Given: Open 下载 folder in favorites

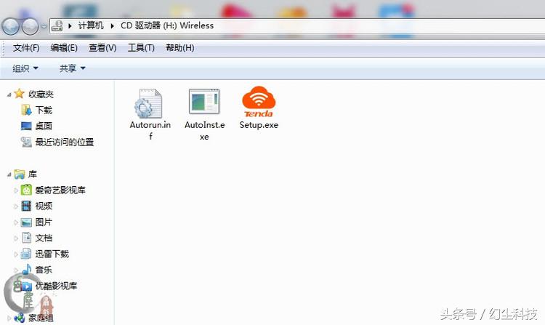Looking at the screenshot, I should 43,110.
